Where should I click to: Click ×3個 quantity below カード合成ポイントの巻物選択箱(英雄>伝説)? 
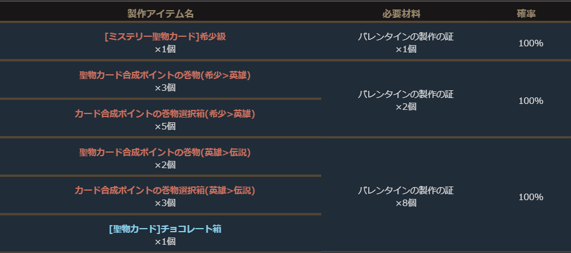coord(165,203)
